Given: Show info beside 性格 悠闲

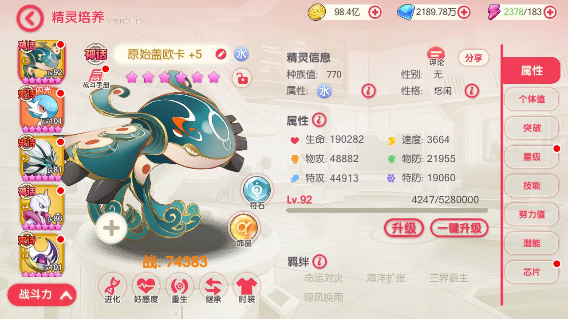Looking at the screenshot, I should point(471,91).
